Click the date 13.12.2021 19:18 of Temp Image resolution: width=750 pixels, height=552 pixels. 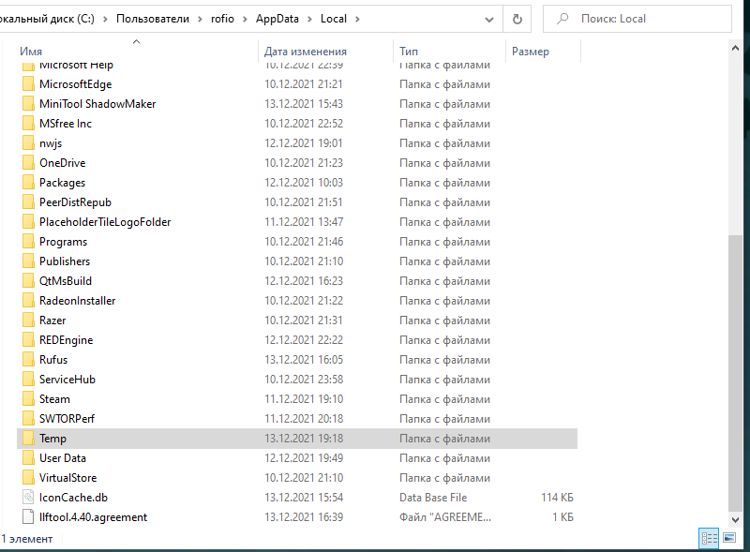point(304,439)
